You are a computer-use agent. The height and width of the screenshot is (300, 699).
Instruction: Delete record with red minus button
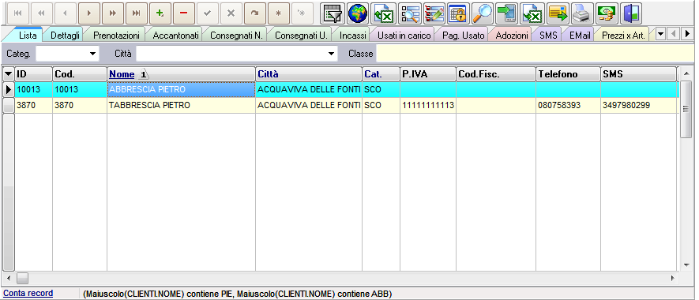[x=184, y=13]
